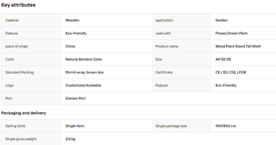276x145 pixels.
Task: Click the Packaging and delivery heading
Action: click(x=23, y=113)
